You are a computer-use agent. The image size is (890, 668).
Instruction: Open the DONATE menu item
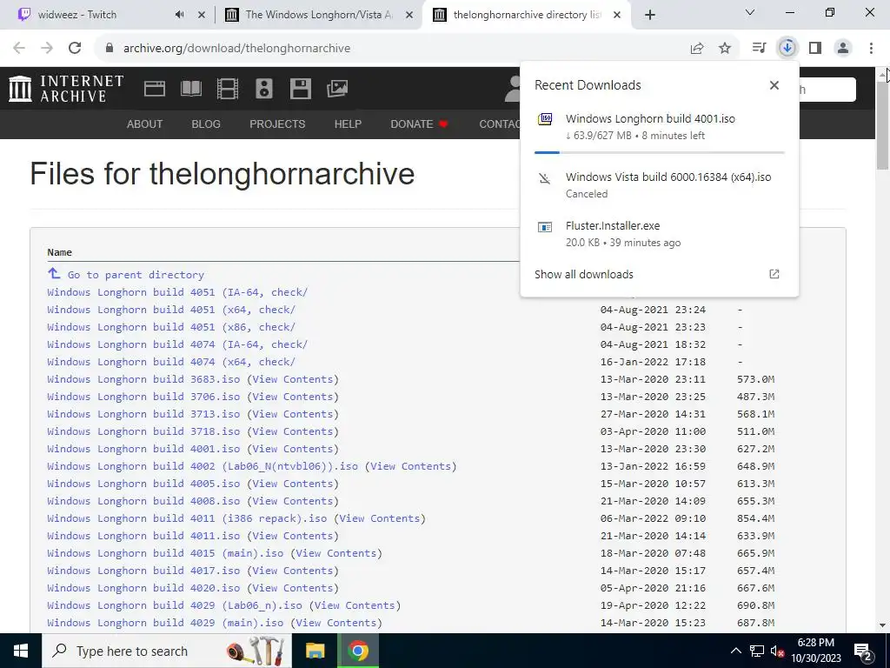click(x=419, y=124)
